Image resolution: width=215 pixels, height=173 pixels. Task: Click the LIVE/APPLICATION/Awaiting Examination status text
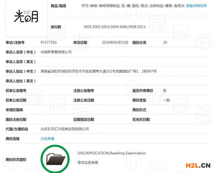[112, 153]
